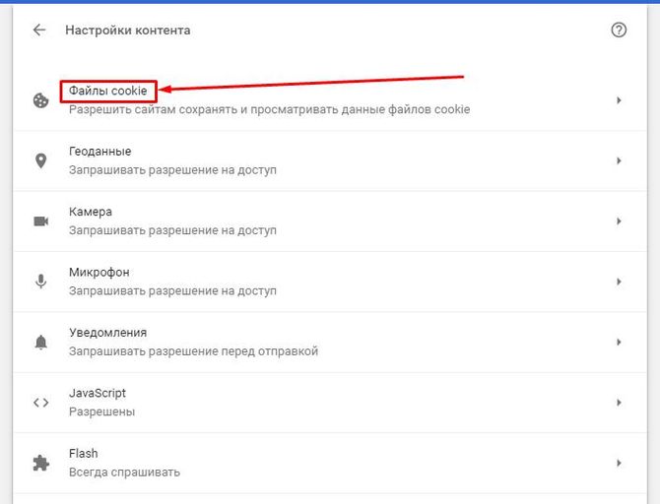The image size is (660, 504).
Task: Expand the Геоданные row arrow
Action: point(619,160)
